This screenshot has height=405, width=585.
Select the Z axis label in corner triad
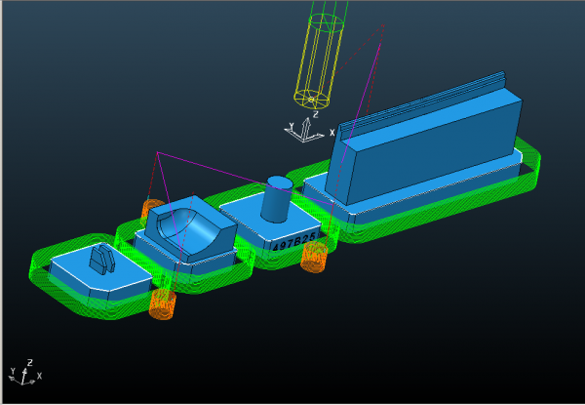pyautogui.click(x=30, y=361)
